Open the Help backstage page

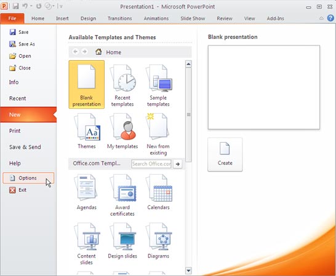15,164
